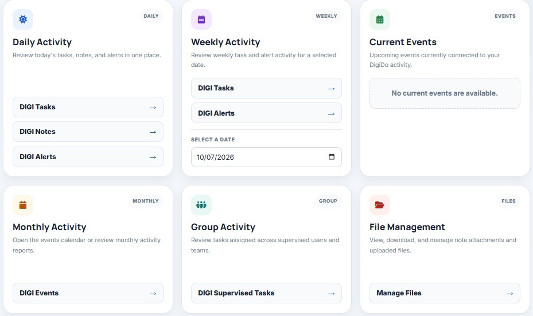Click the DAILY badge label
Screen dimensions: 533x316
(151, 16)
